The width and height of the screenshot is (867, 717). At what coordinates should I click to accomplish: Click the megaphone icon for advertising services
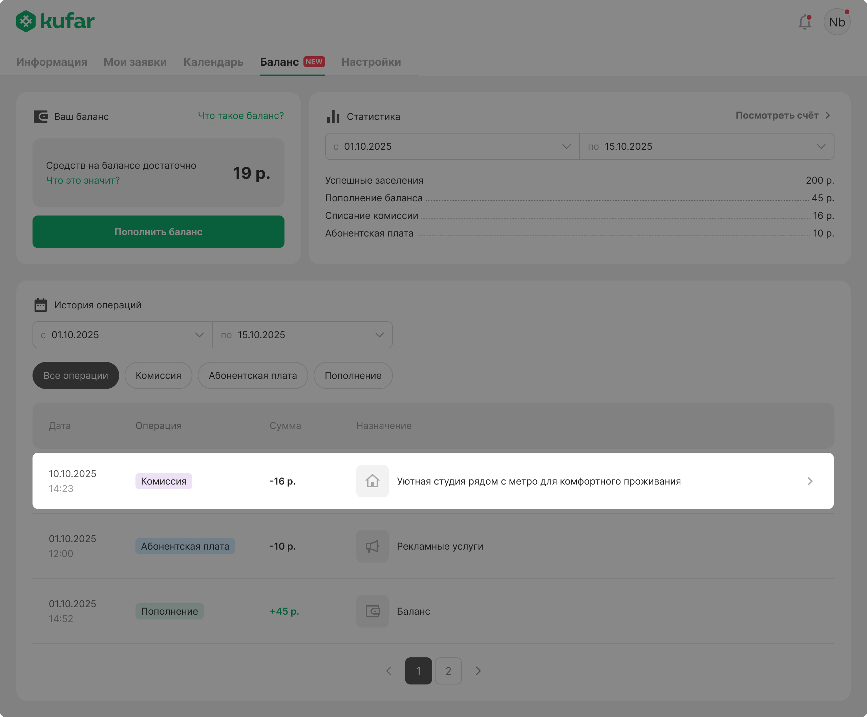(373, 547)
